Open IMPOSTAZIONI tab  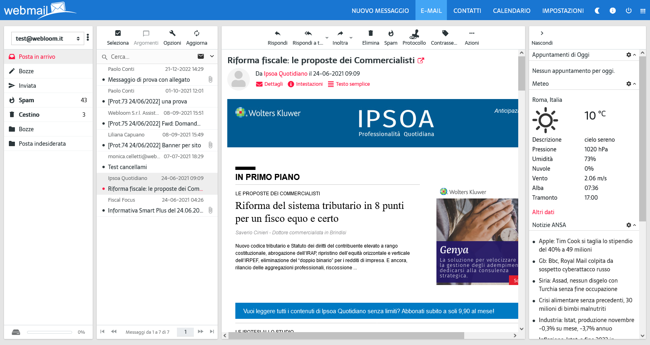click(x=563, y=11)
